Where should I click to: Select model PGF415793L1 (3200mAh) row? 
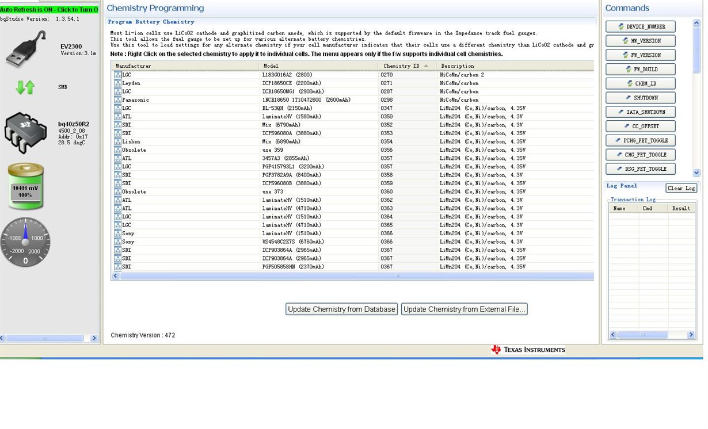[x=353, y=166]
